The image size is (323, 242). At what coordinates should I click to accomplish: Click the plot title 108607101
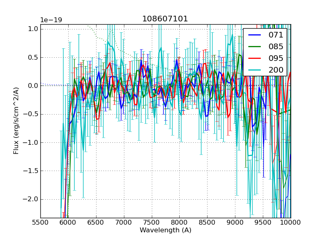[x=165, y=19]
